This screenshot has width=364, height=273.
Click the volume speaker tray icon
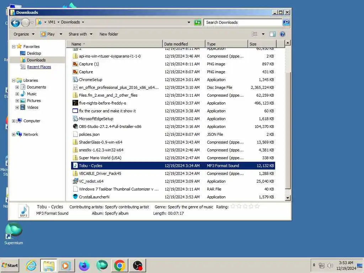point(330,265)
